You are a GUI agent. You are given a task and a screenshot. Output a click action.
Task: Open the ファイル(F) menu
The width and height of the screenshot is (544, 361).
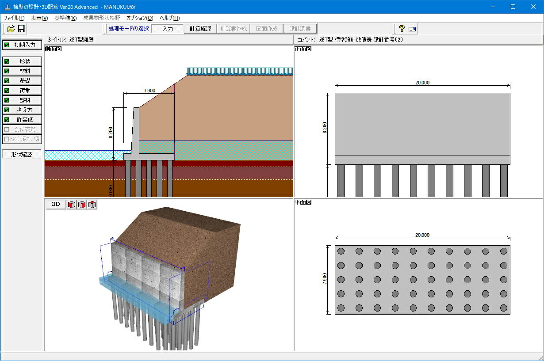click(x=14, y=18)
